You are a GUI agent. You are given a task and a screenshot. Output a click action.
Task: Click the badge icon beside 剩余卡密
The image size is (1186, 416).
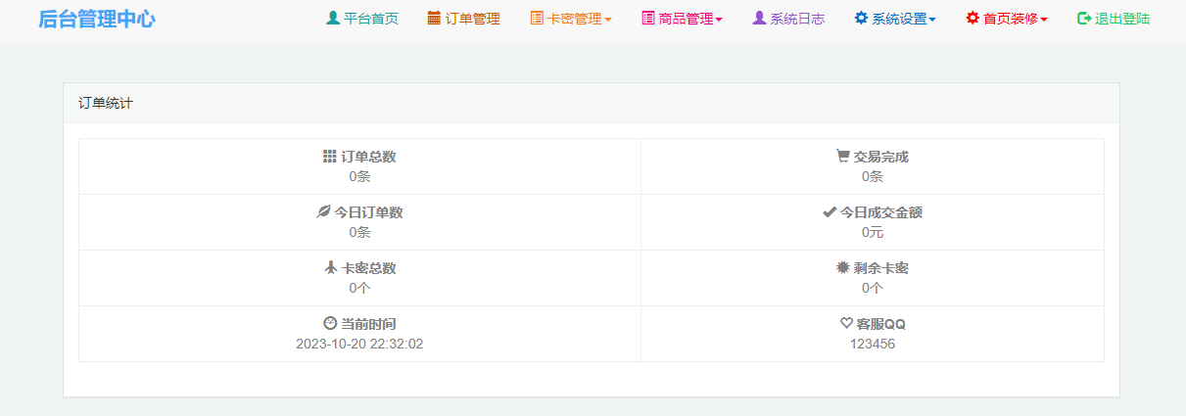click(x=842, y=267)
